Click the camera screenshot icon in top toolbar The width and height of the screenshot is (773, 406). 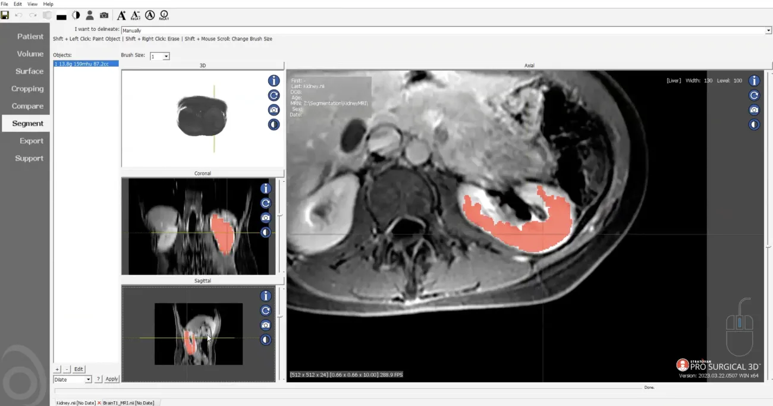(x=104, y=15)
